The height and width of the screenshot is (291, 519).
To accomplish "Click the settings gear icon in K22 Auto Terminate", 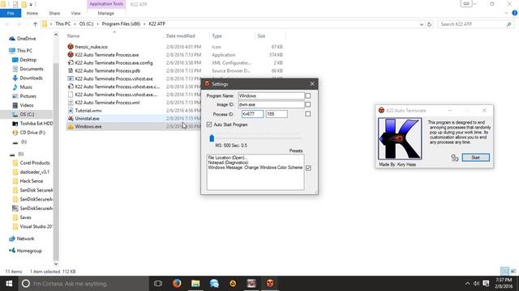I will 454,158.
